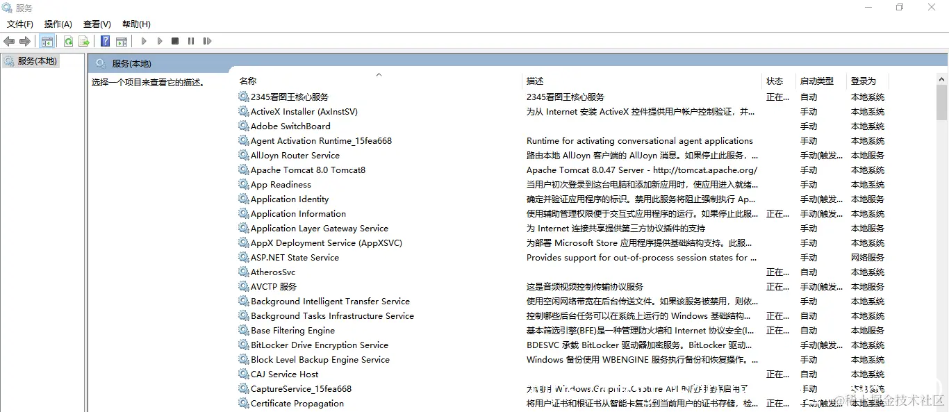Click the gear icon beside App Readiness

click(243, 184)
